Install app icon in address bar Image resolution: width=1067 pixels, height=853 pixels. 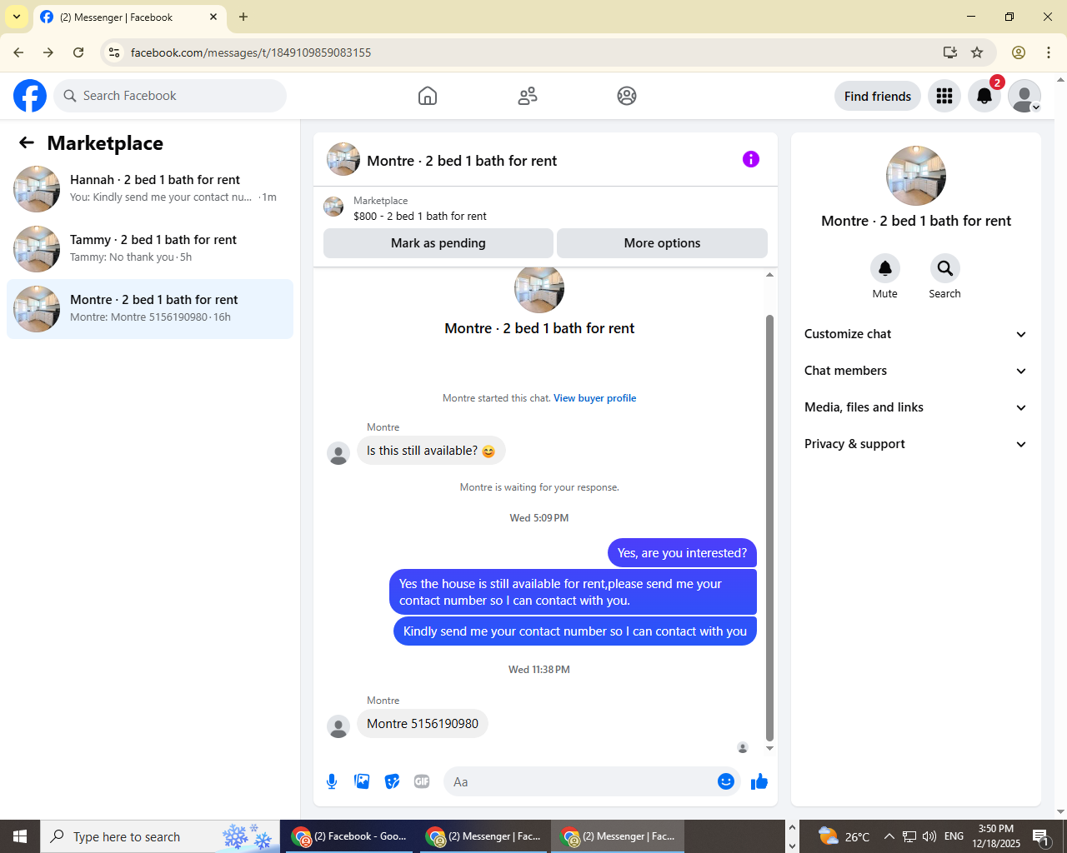coord(950,52)
